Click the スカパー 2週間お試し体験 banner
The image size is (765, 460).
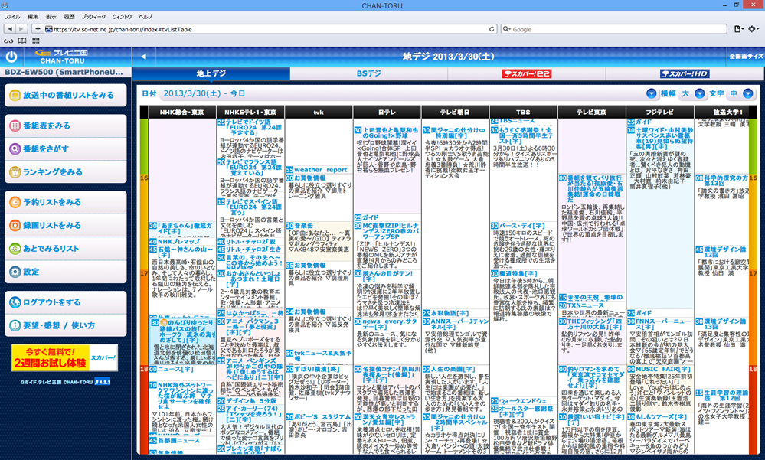(x=65, y=358)
